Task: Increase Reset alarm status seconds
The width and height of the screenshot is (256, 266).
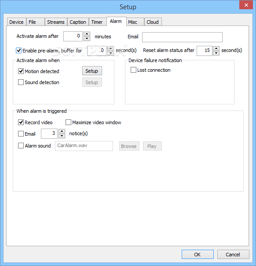Action: tap(216, 48)
